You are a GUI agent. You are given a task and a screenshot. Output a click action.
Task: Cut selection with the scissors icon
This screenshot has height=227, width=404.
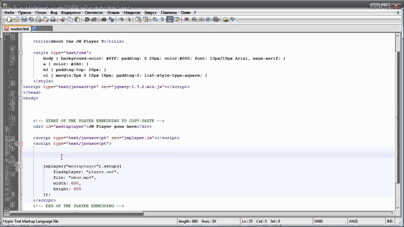coord(63,20)
